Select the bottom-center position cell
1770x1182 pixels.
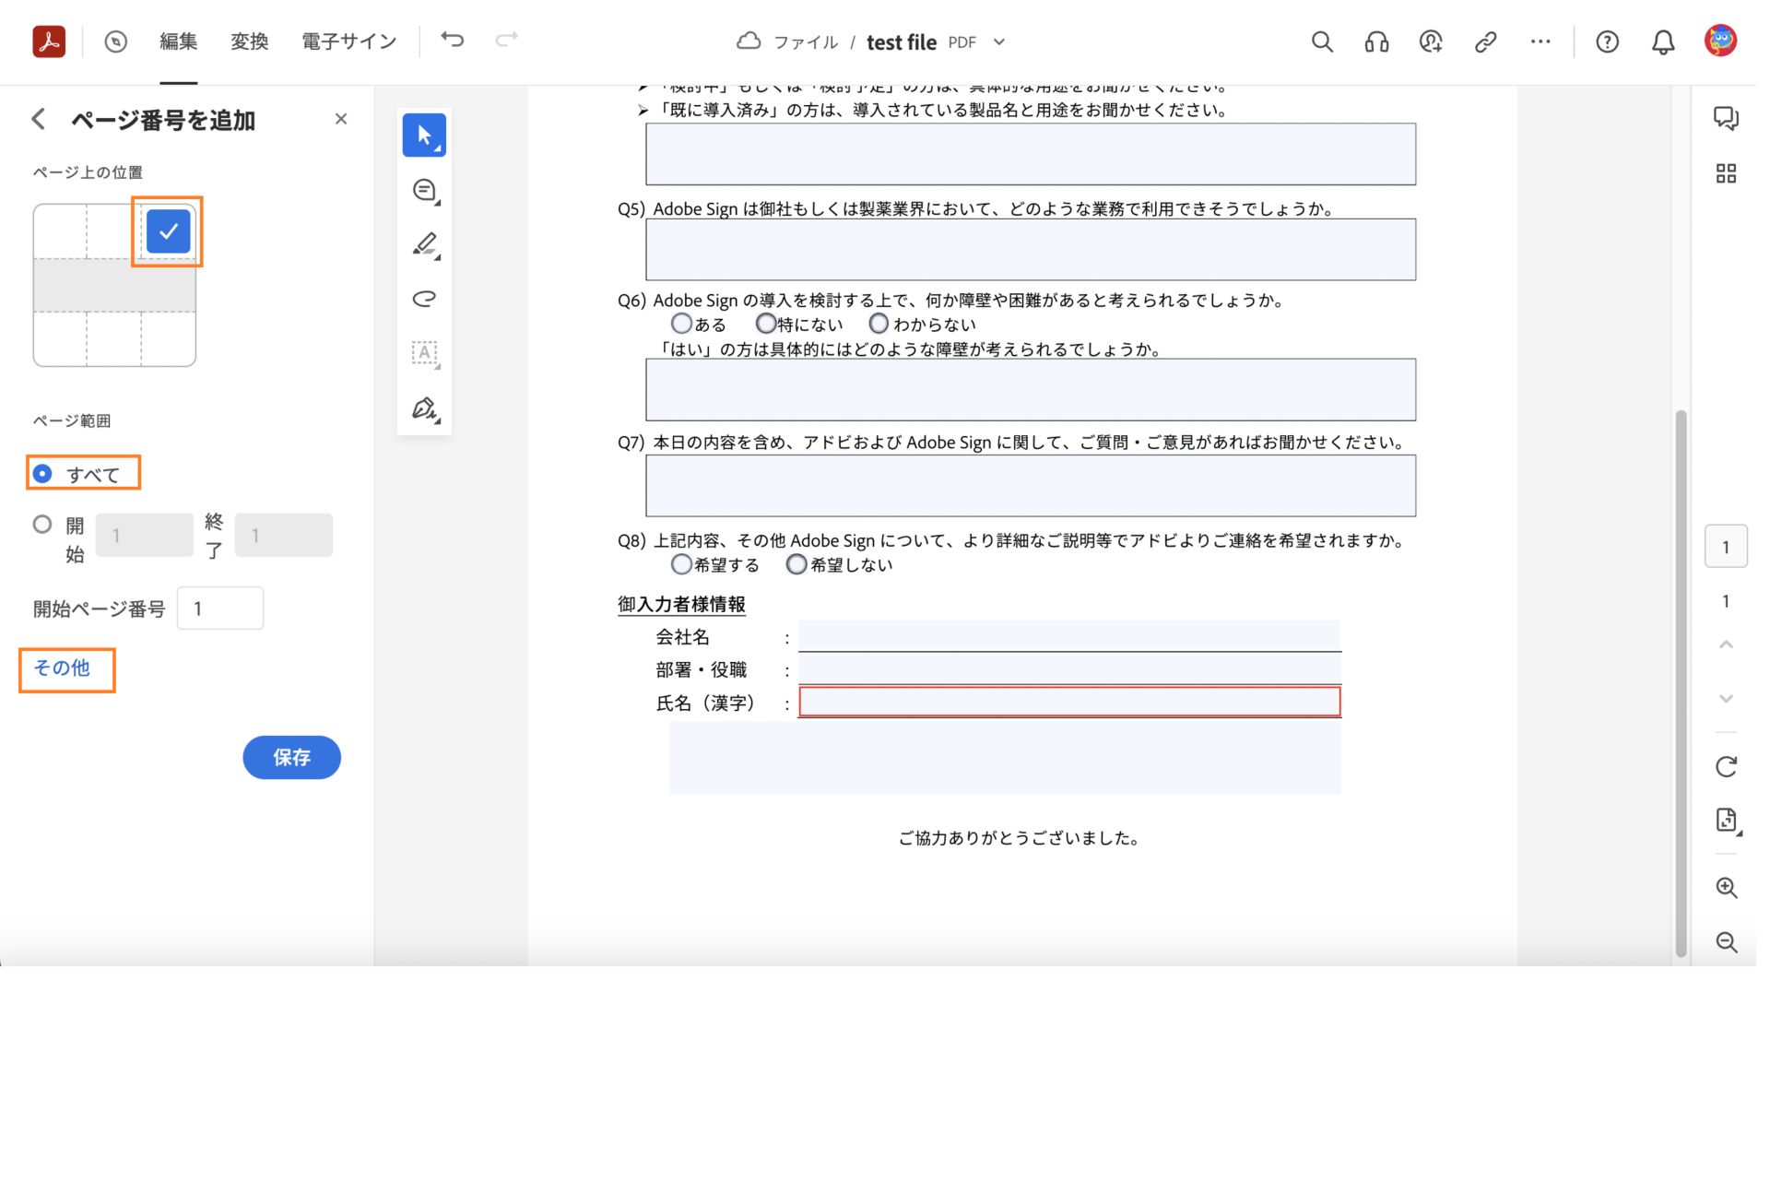[114, 339]
